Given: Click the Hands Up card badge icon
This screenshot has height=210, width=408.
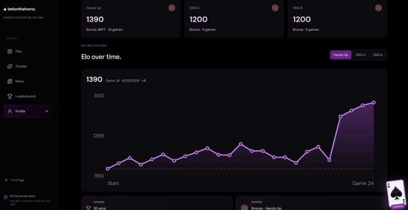Looking at the screenshot, I should coord(172,8).
